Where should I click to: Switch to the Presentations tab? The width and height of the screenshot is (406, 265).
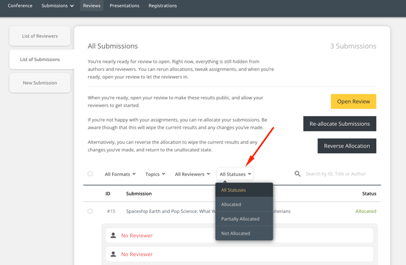(124, 6)
